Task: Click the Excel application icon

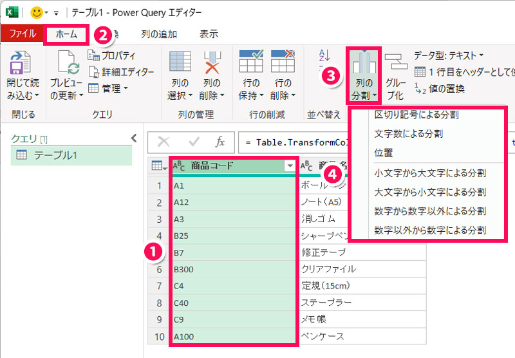Action: [12, 12]
